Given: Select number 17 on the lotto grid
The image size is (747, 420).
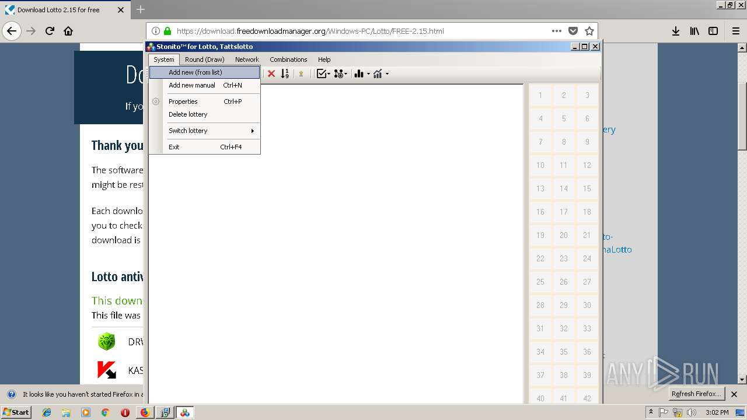Looking at the screenshot, I should [x=564, y=212].
